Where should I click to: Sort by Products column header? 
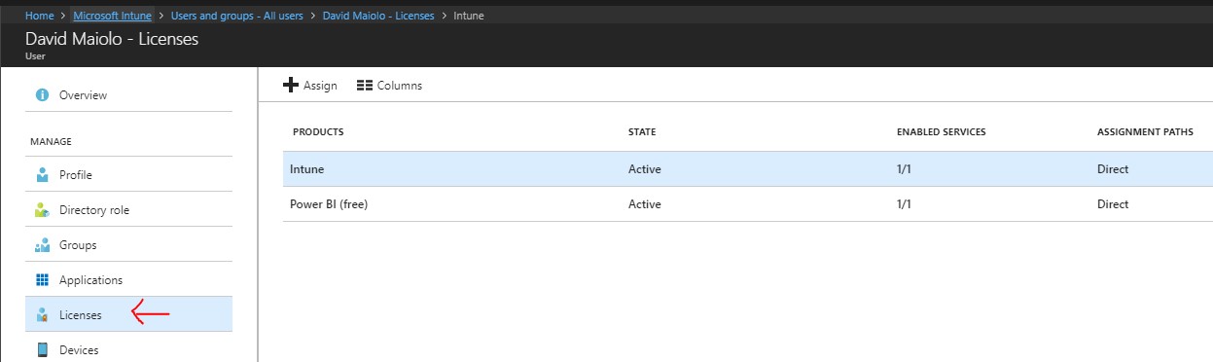pyautogui.click(x=318, y=131)
